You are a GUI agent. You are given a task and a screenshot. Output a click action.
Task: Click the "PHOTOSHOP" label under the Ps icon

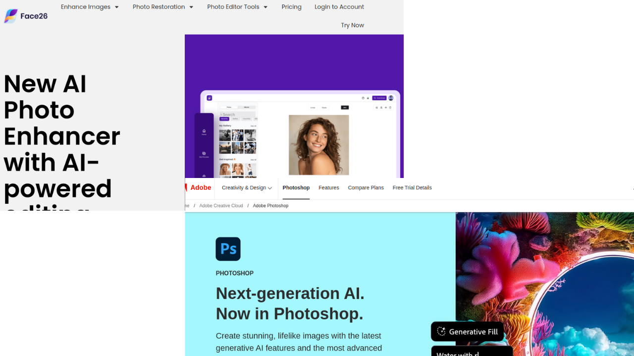pyautogui.click(x=235, y=273)
